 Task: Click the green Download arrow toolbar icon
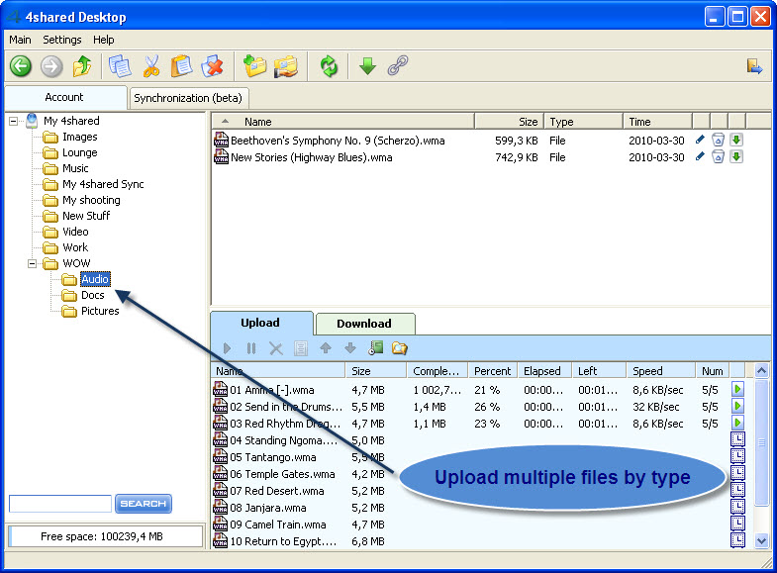(x=367, y=66)
